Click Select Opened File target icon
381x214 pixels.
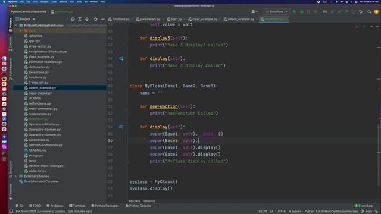[73, 19]
